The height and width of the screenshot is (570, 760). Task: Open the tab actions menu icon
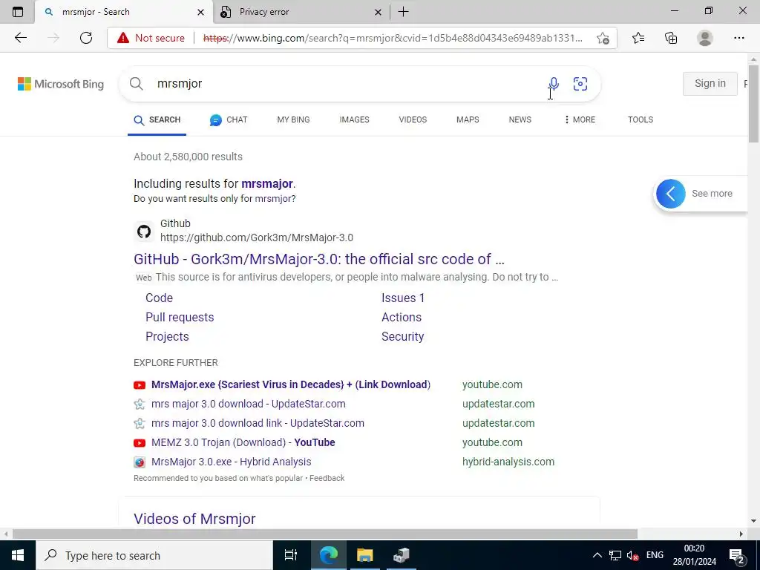coord(18,12)
